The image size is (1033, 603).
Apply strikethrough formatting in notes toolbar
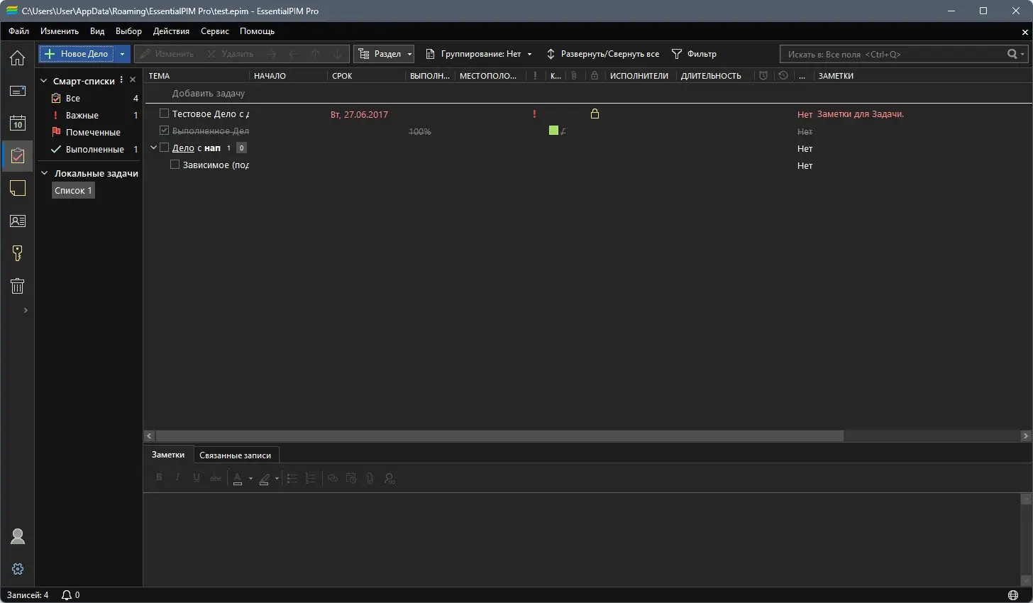coord(216,478)
